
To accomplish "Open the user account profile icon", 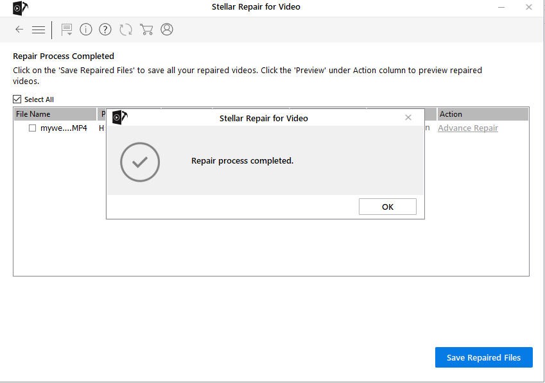I will [167, 30].
